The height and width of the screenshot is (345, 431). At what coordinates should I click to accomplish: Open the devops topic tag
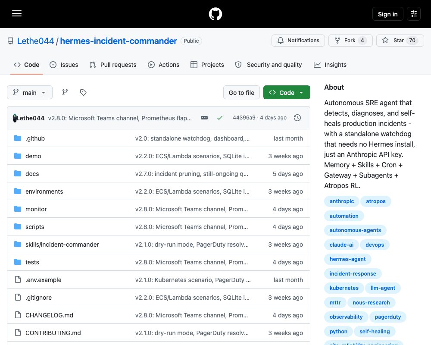375,245
